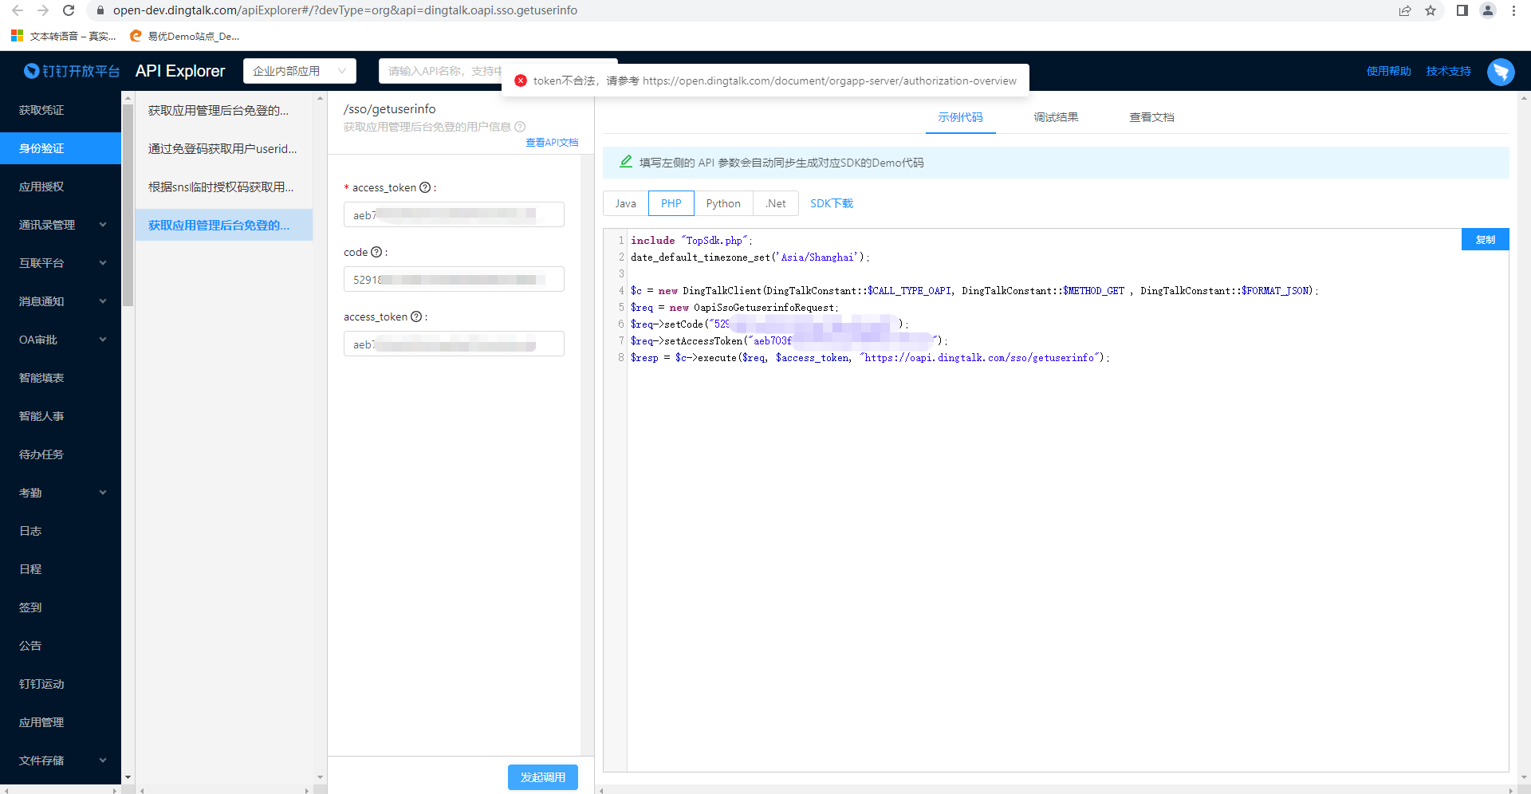Click the browser address bar URL
Viewport: 1531px width, 794px height.
click(345, 10)
